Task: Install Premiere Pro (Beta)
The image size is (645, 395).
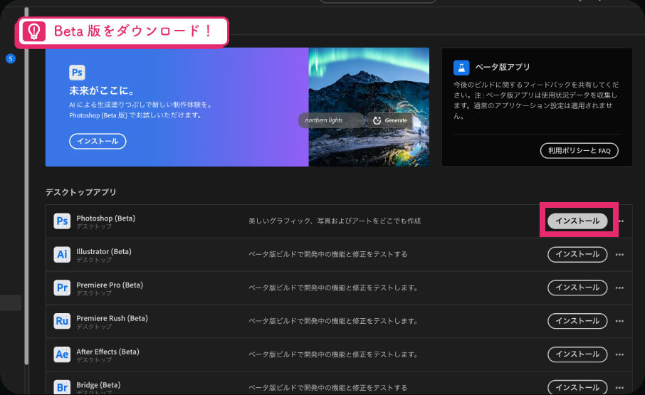Action: tap(577, 288)
